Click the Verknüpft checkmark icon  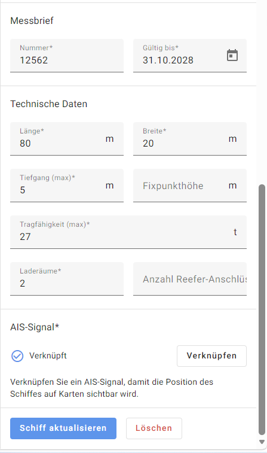(17, 356)
